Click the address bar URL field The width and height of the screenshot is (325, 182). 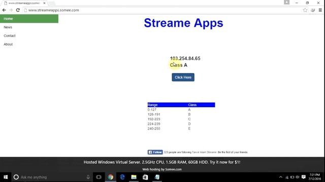coord(161,10)
